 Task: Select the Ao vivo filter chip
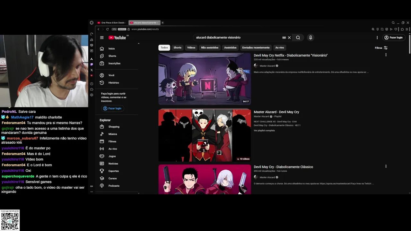[280, 48]
